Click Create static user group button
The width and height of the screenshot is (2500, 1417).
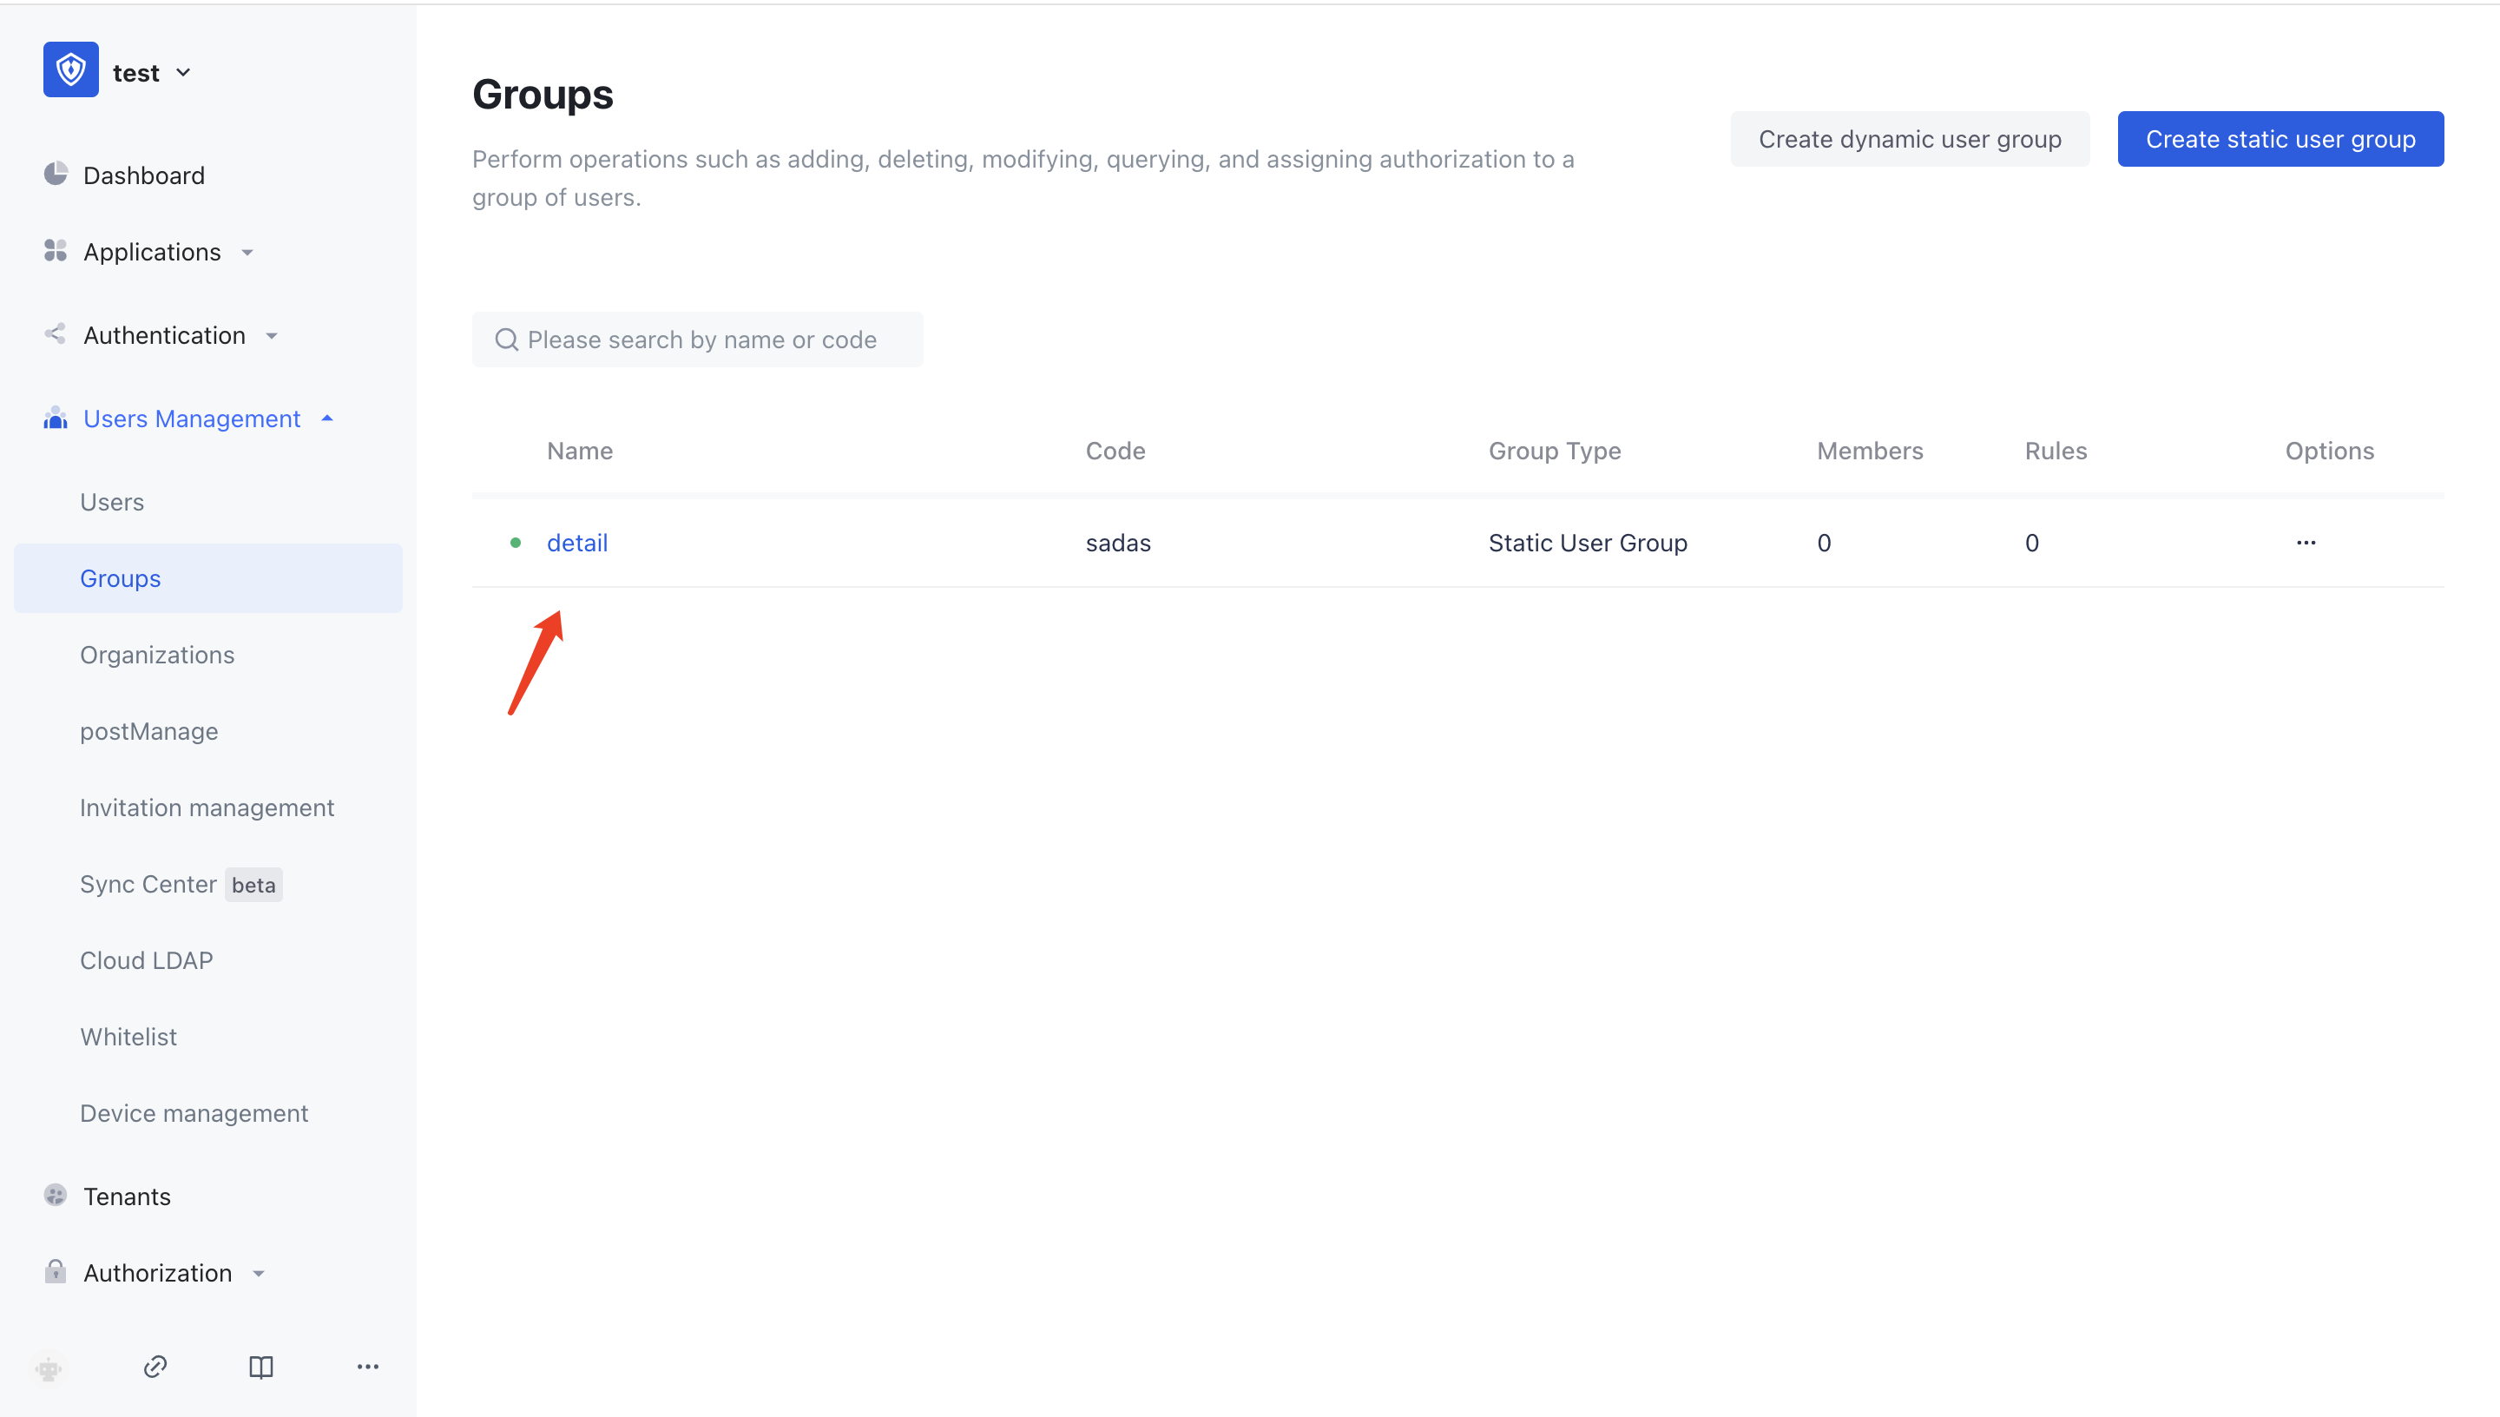click(x=2280, y=139)
